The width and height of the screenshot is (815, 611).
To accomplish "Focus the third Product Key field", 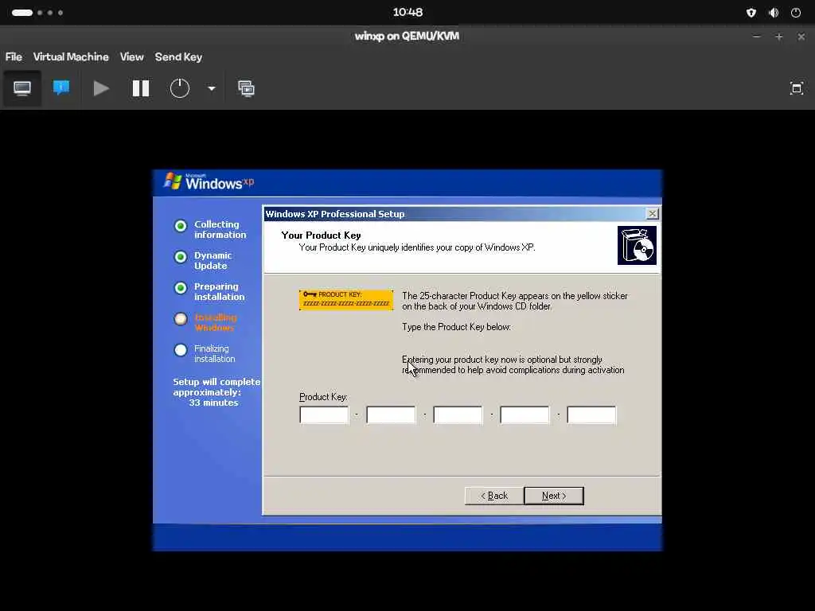I will click(458, 415).
